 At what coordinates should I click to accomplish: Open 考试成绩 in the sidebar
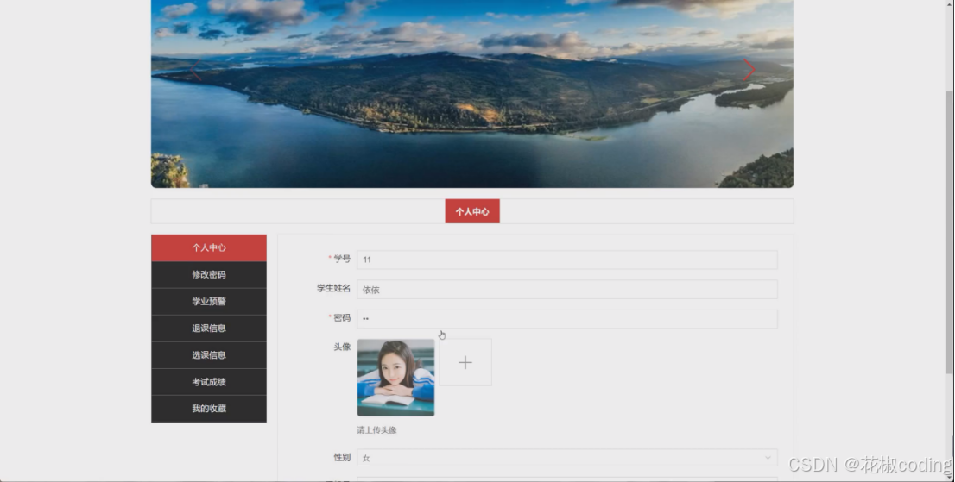[209, 382]
